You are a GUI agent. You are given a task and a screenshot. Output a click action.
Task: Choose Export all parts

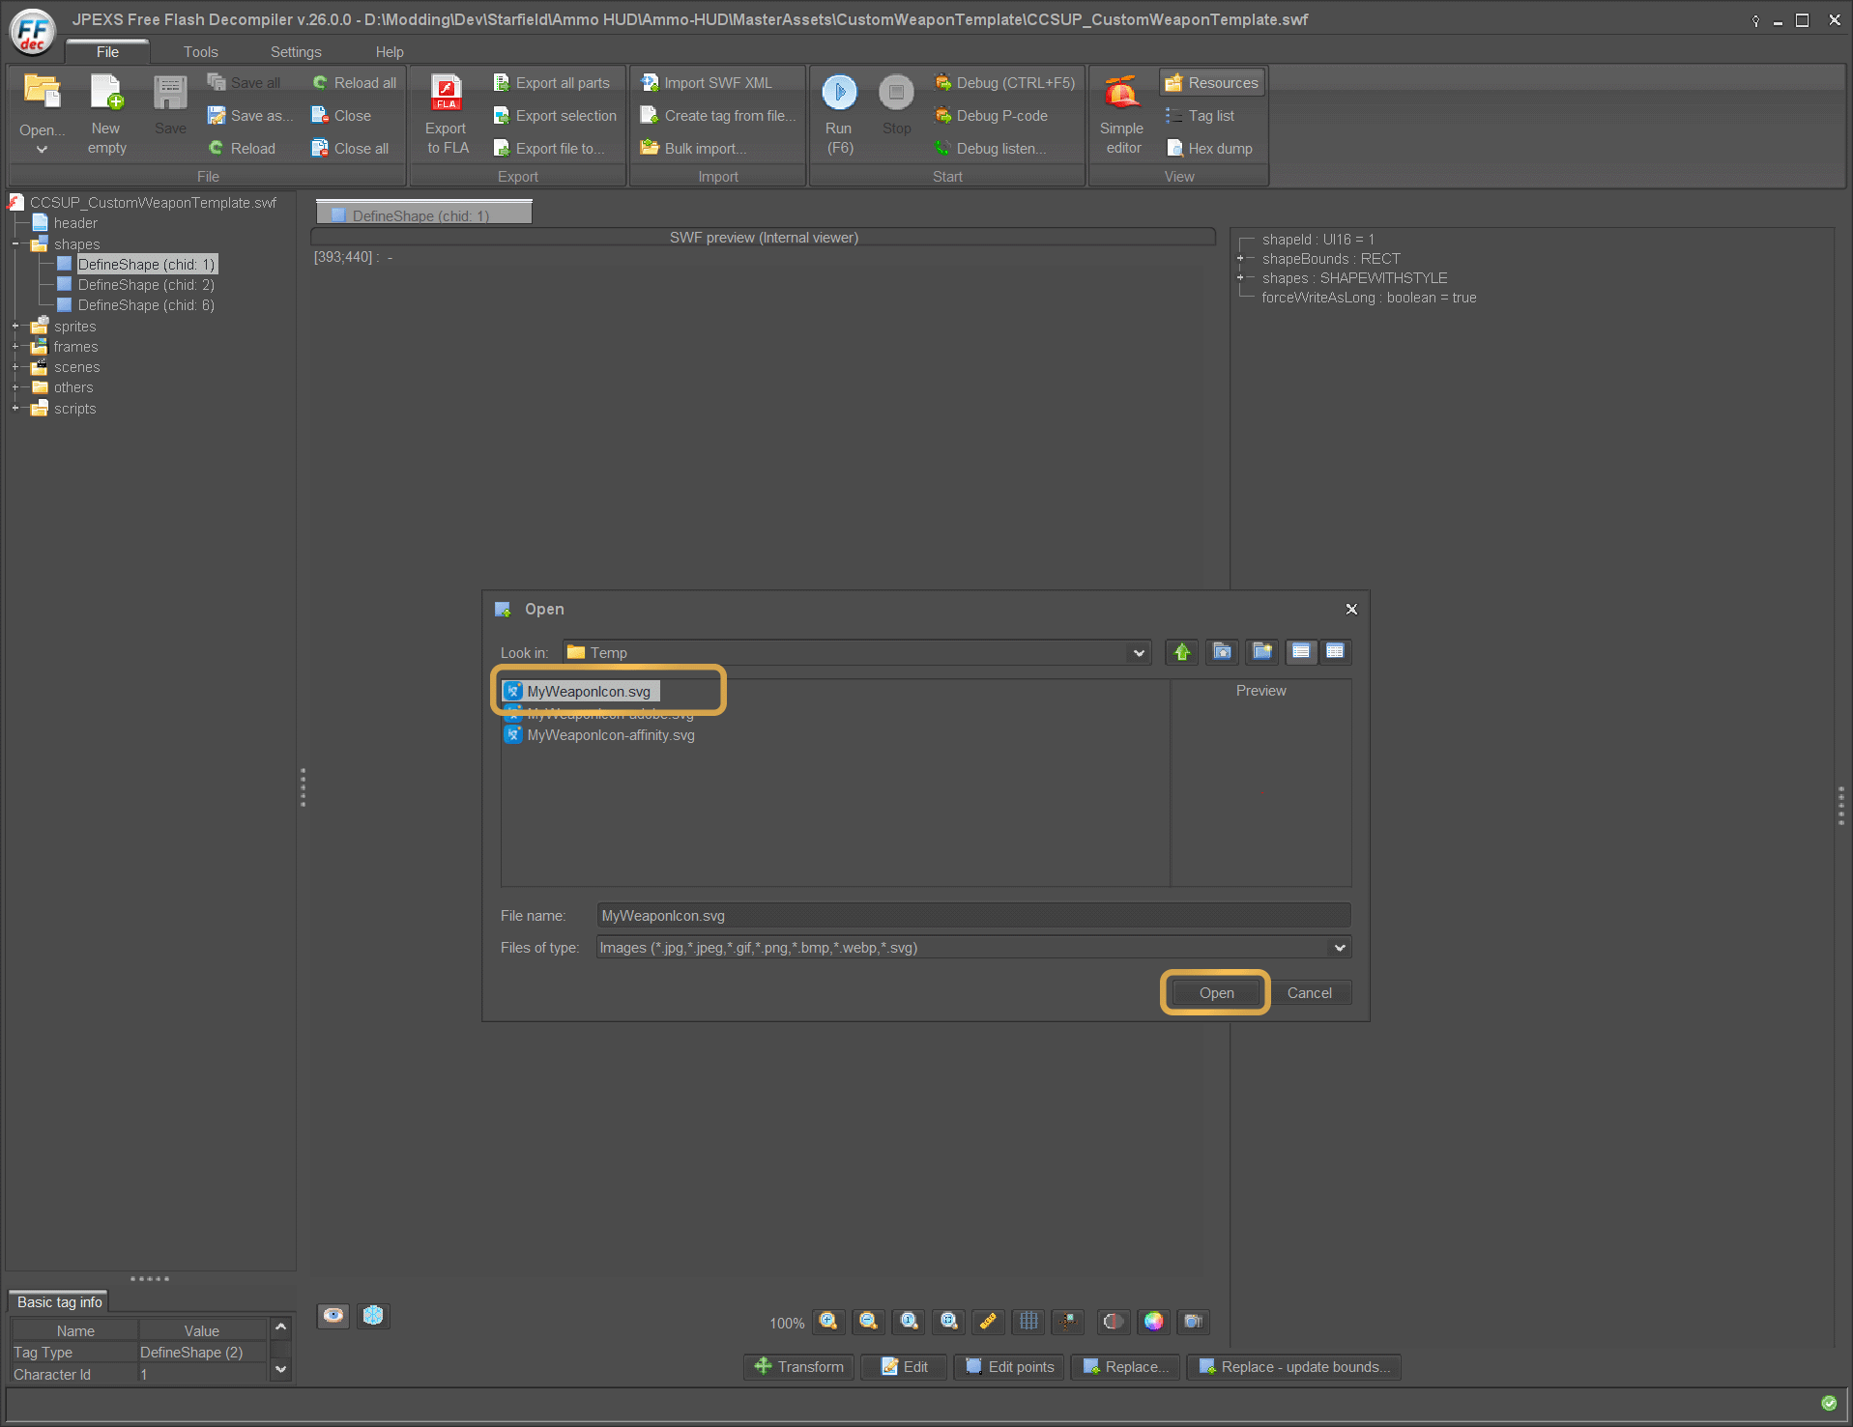click(x=552, y=83)
